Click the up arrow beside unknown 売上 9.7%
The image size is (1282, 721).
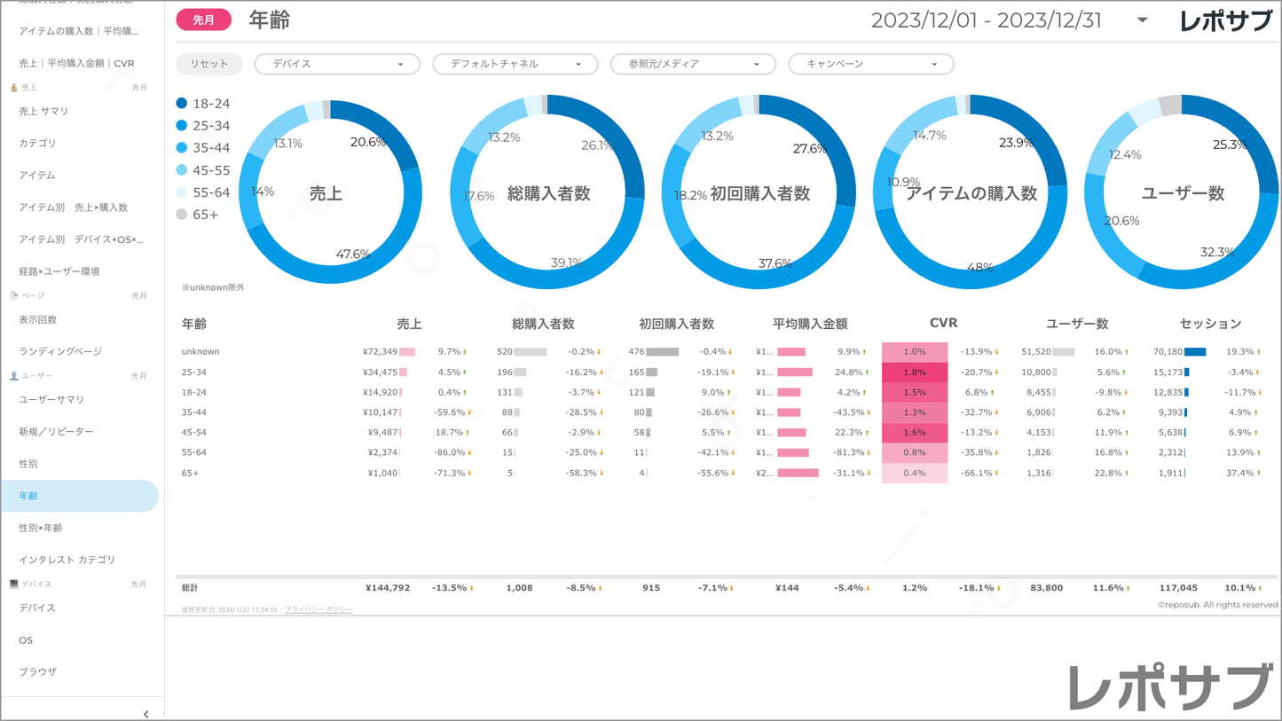pyautogui.click(x=465, y=352)
